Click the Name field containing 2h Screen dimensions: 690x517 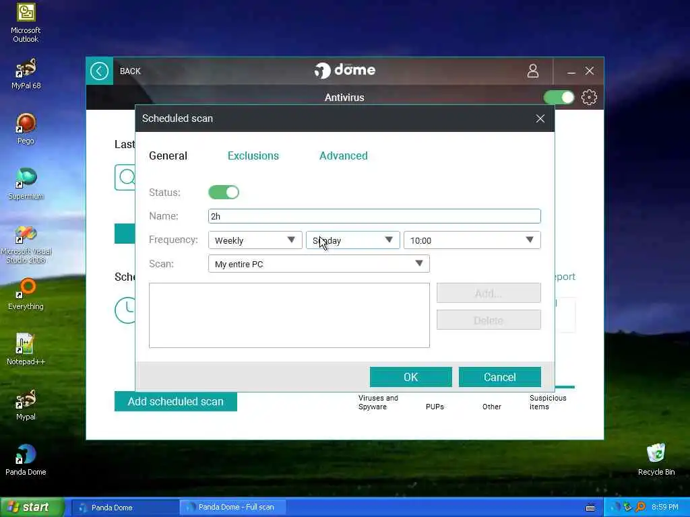pos(374,216)
